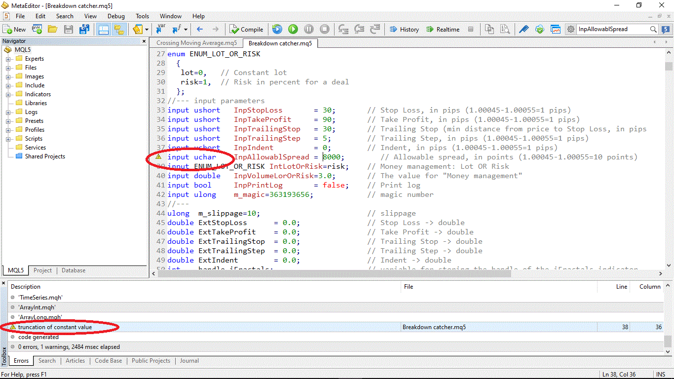Screen dimensions: 674x379
Task: Open the function list dropdown arrow
Action: [185, 30]
